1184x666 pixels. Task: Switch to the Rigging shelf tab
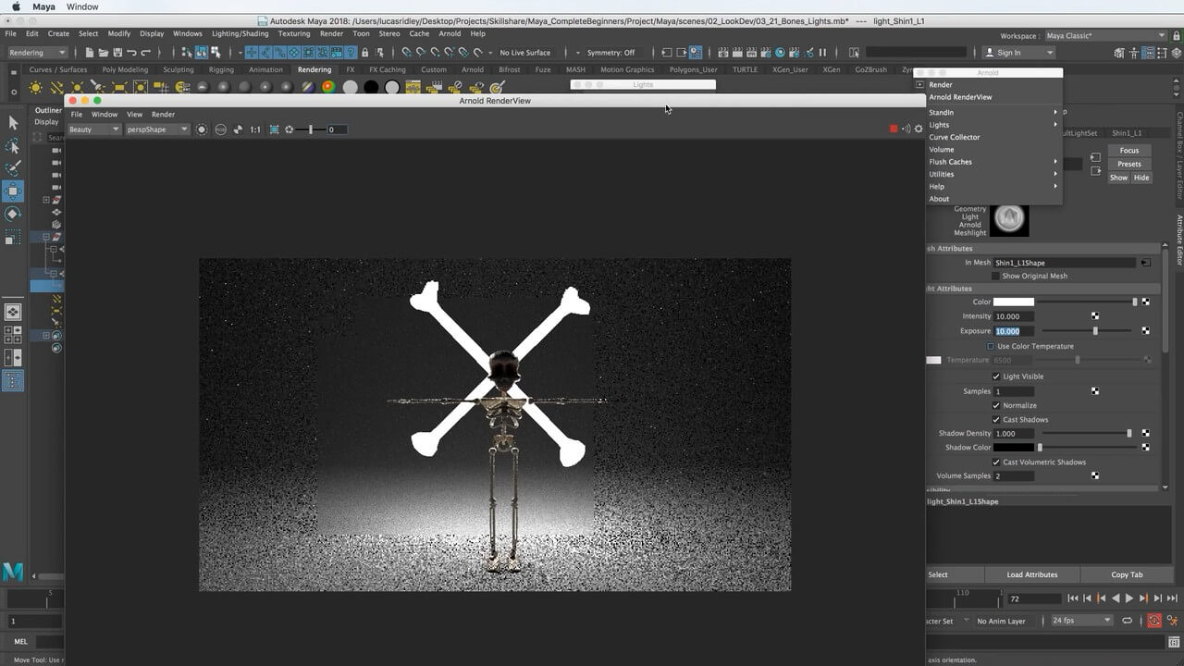tap(221, 69)
